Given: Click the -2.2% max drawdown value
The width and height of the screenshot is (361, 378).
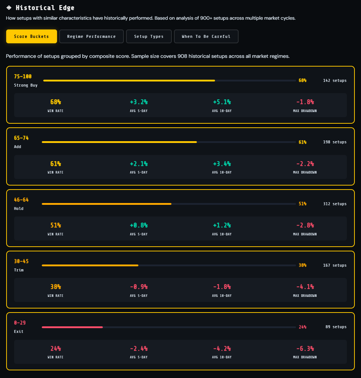Looking at the screenshot, I should (x=305, y=164).
